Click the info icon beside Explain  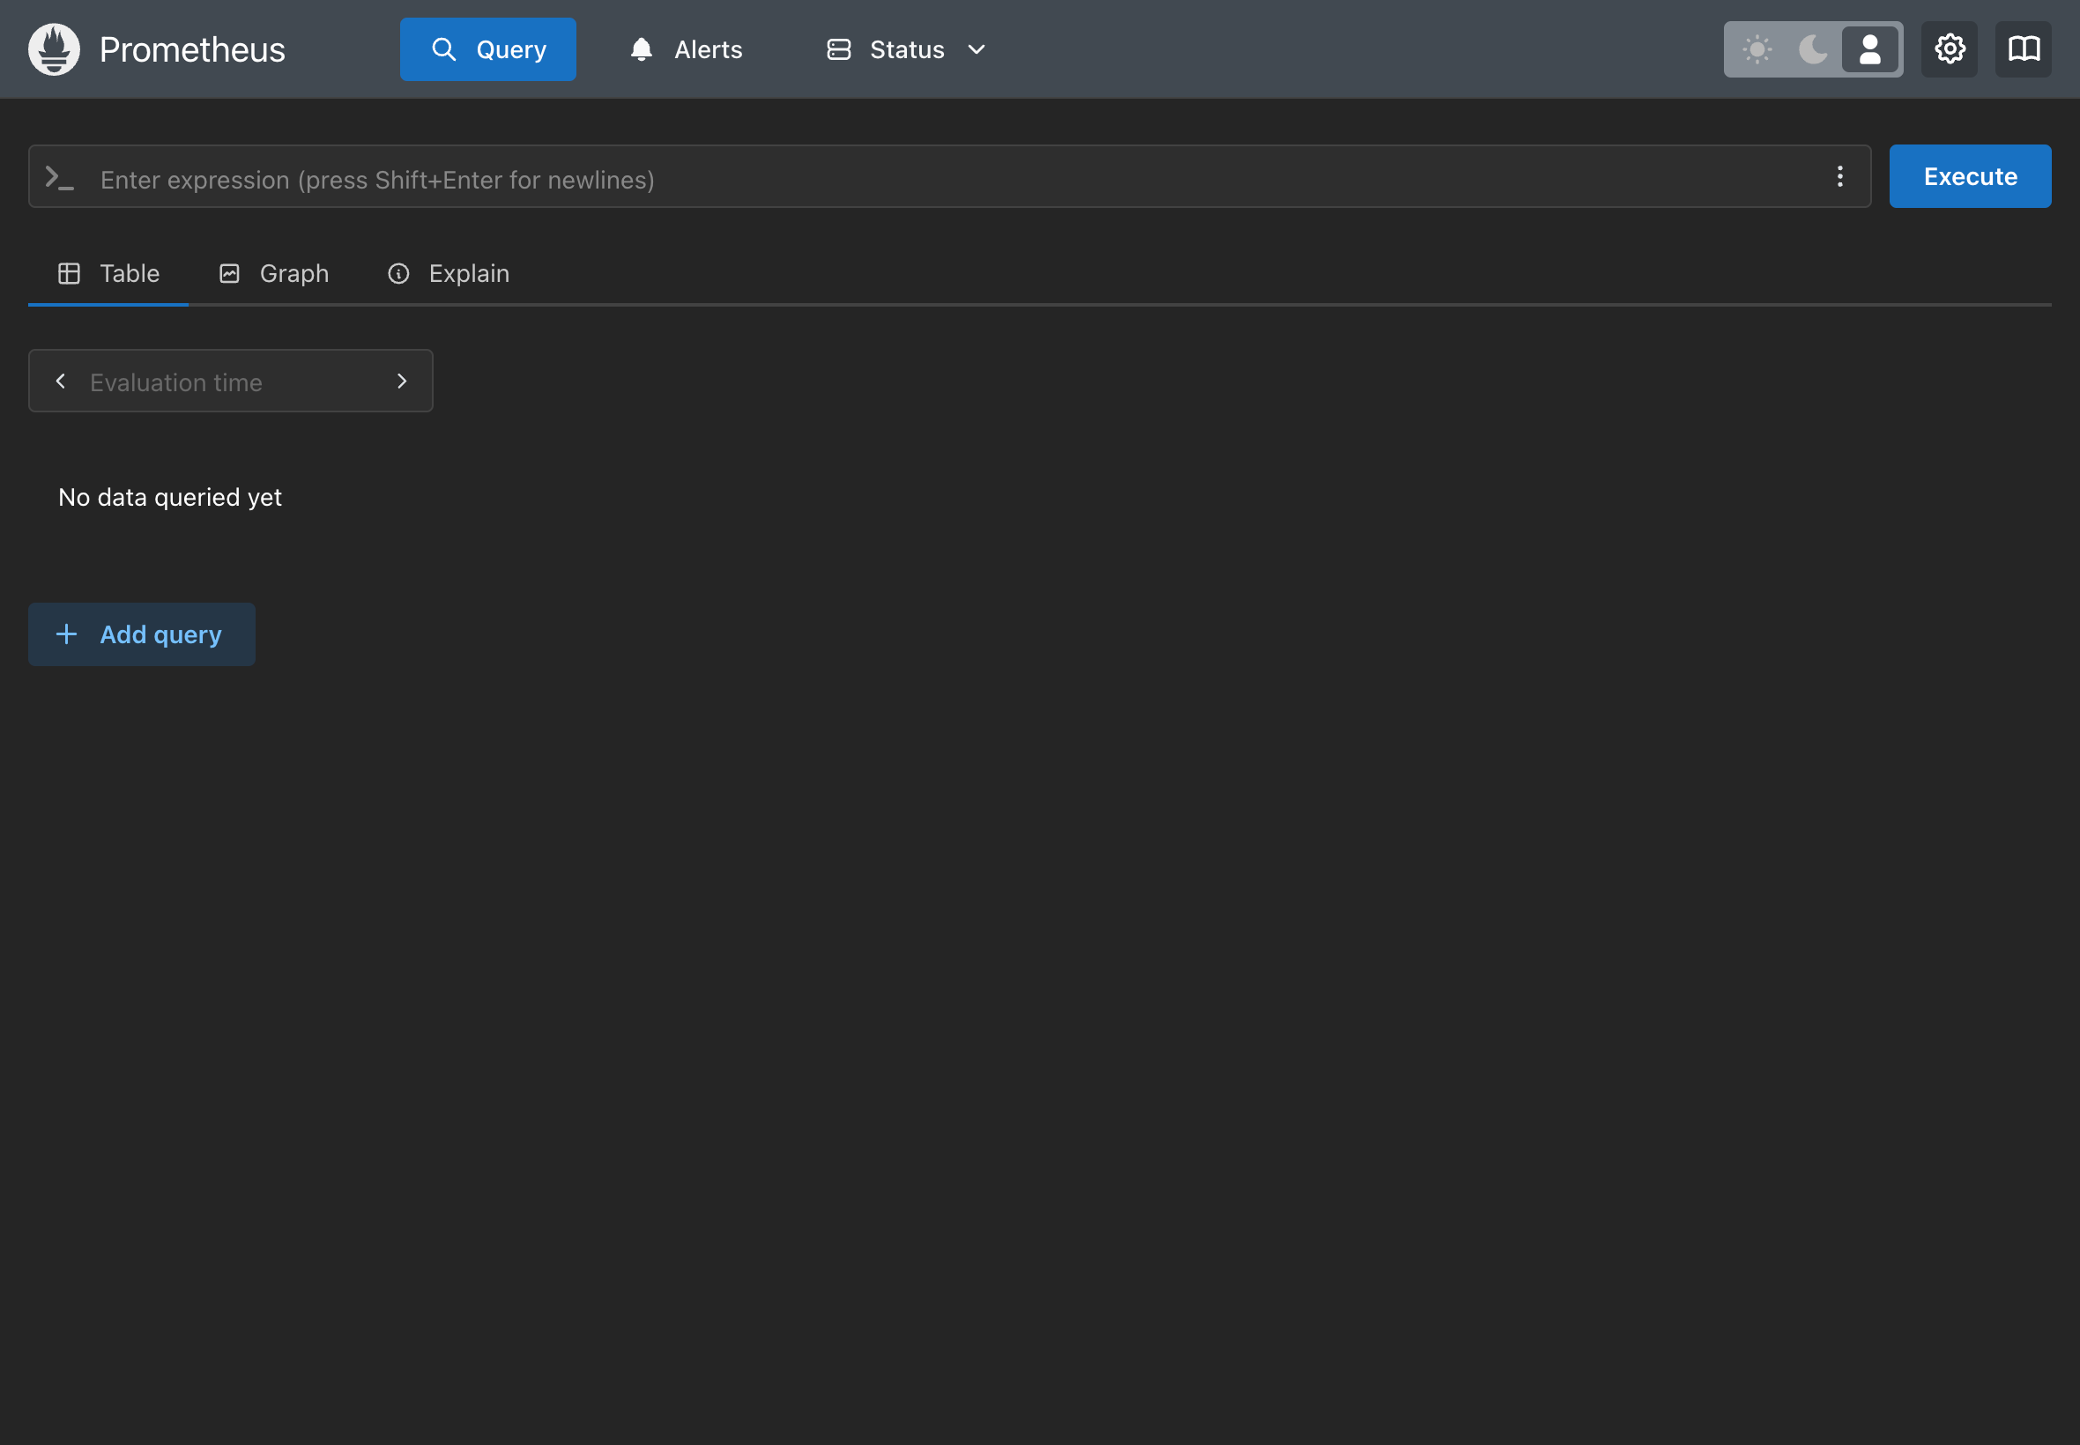pyautogui.click(x=398, y=272)
